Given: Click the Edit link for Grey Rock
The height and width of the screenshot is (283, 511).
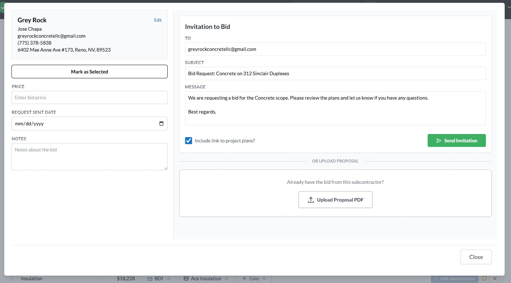Looking at the screenshot, I should click(158, 20).
